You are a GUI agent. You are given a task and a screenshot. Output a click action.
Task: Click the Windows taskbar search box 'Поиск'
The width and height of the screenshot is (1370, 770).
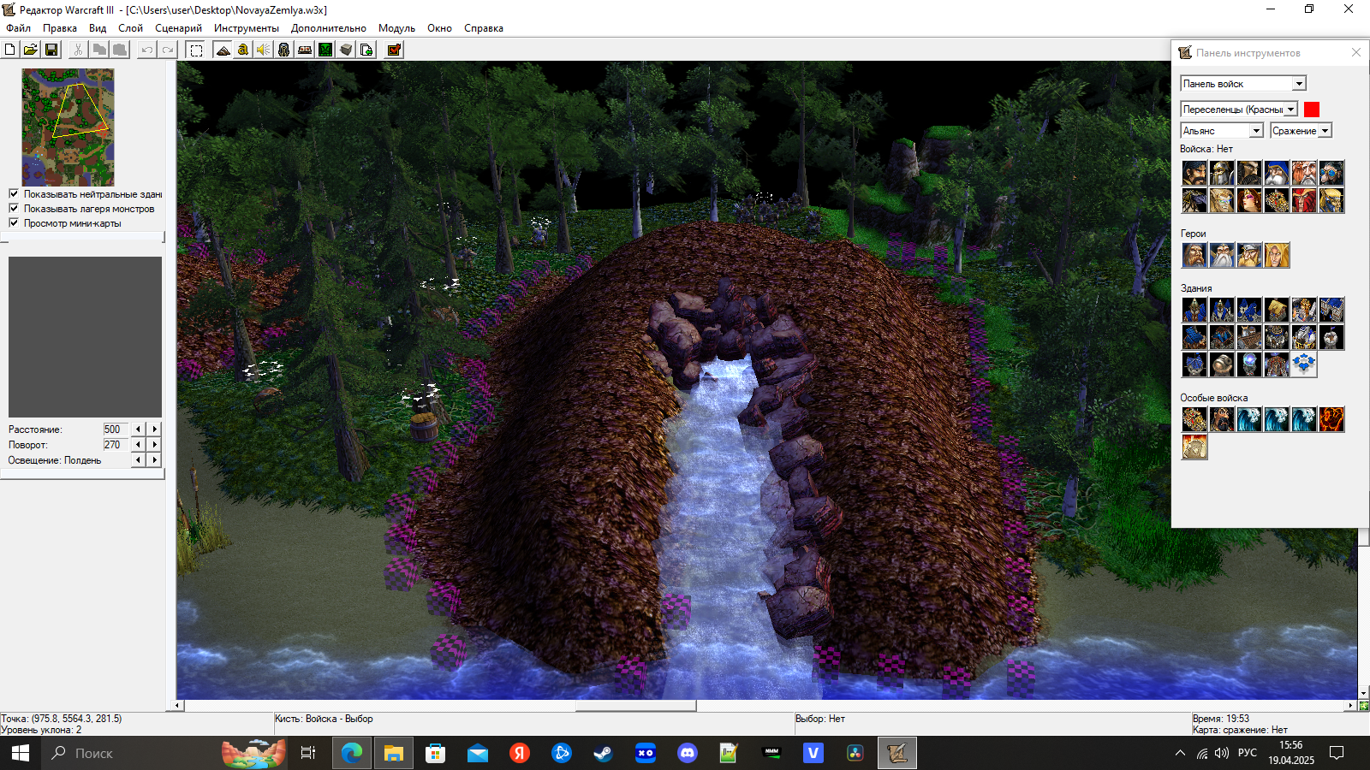(x=128, y=753)
